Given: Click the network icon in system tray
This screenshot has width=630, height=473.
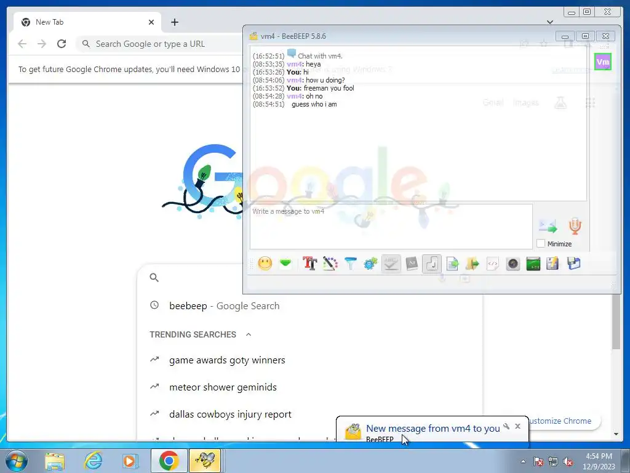Looking at the screenshot, I should 553,462.
